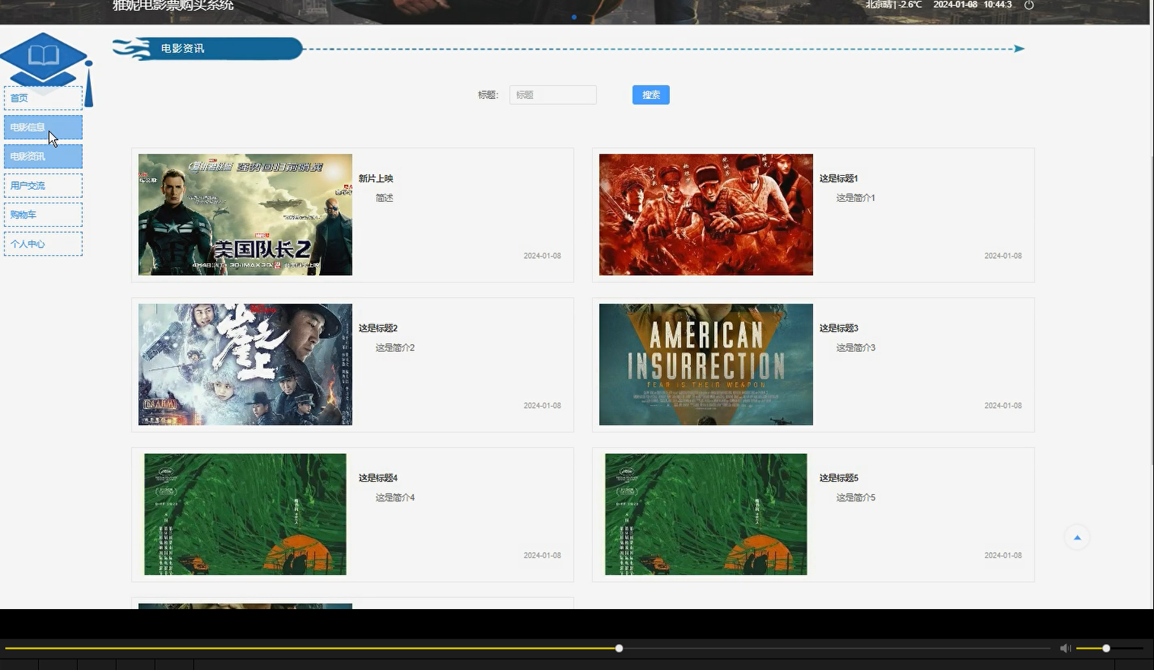Open the red soldiers poster of 这是标题1
The height and width of the screenshot is (670, 1154).
coord(706,215)
